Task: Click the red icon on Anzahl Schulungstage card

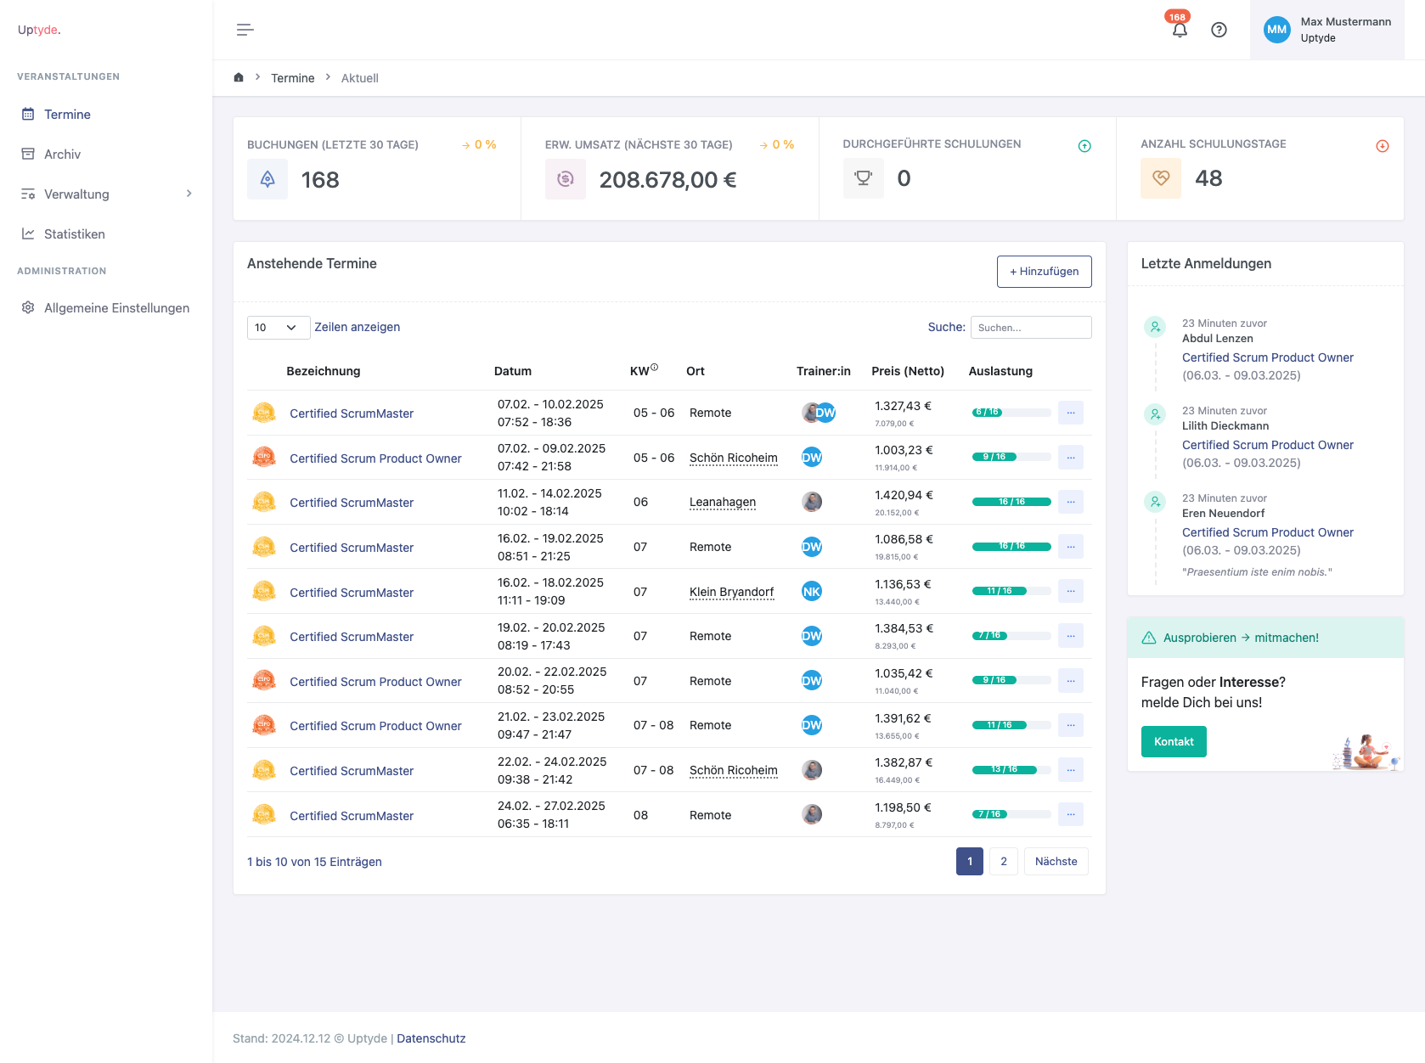Action: point(1382,146)
